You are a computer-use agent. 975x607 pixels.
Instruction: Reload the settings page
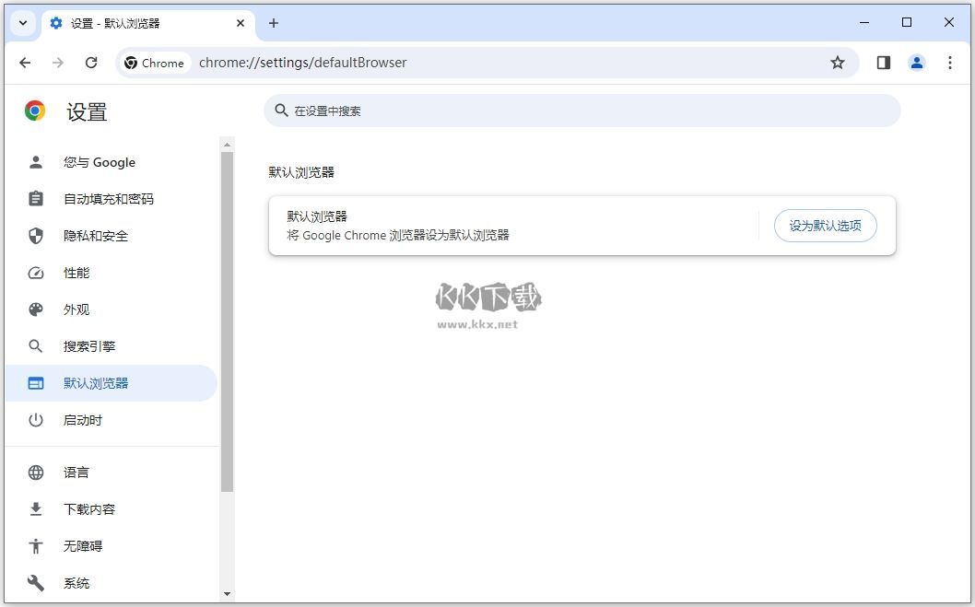[91, 63]
